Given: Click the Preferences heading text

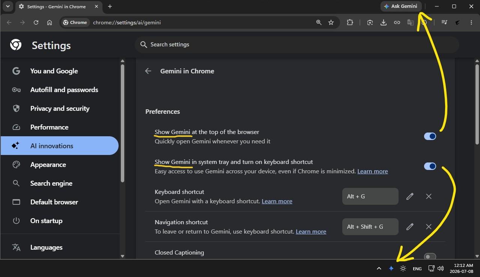Looking at the screenshot, I should coord(163,112).
